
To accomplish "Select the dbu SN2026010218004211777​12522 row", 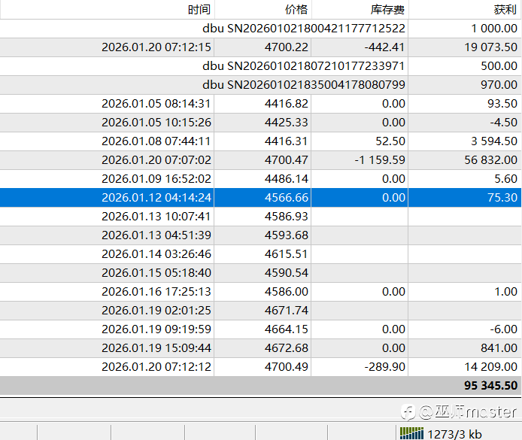I will coord(261,29).
